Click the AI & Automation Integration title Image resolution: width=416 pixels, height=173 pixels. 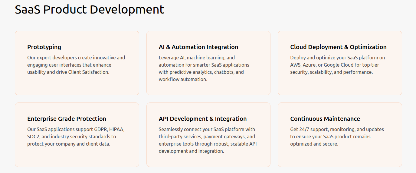pyautogui.click(x=198, y=47)
